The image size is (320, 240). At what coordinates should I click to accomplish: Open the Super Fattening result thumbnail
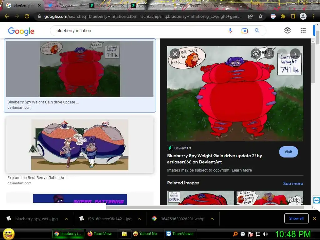point(80,199)
